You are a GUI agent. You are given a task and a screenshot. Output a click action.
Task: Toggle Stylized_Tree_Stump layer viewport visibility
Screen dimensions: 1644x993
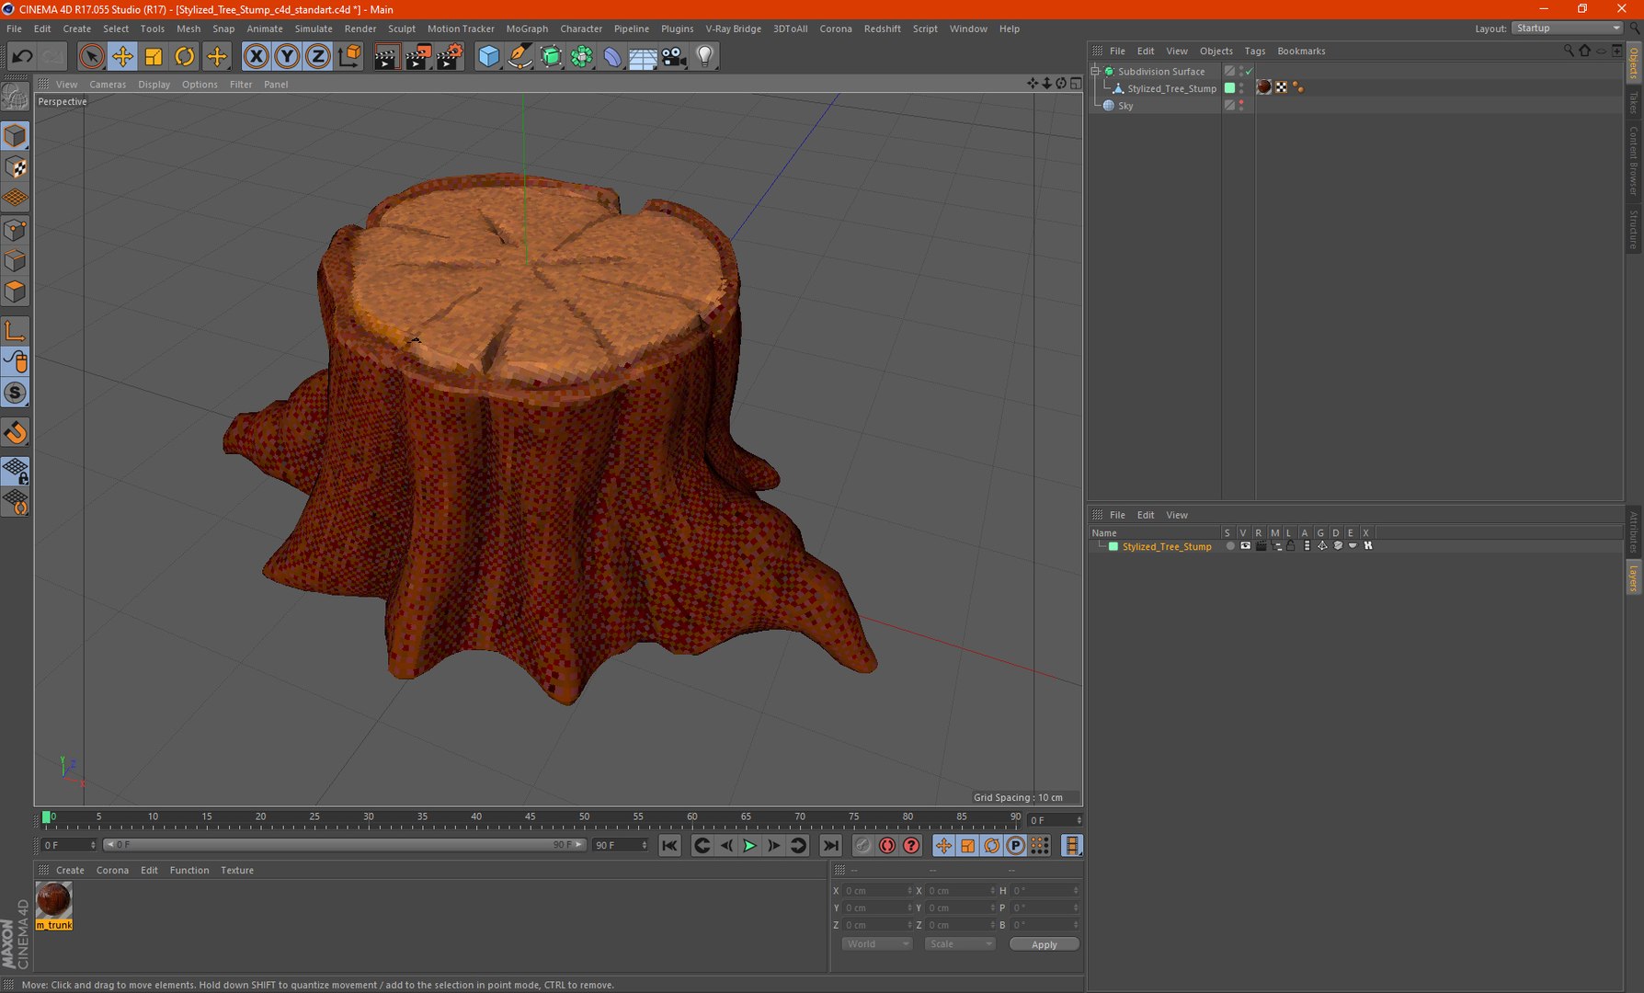pyautogui.click(x=1245, y=546)
